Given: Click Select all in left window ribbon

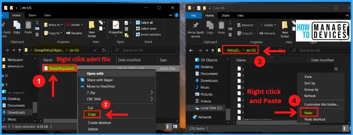Looking at the screenshot, I should 145,23.
